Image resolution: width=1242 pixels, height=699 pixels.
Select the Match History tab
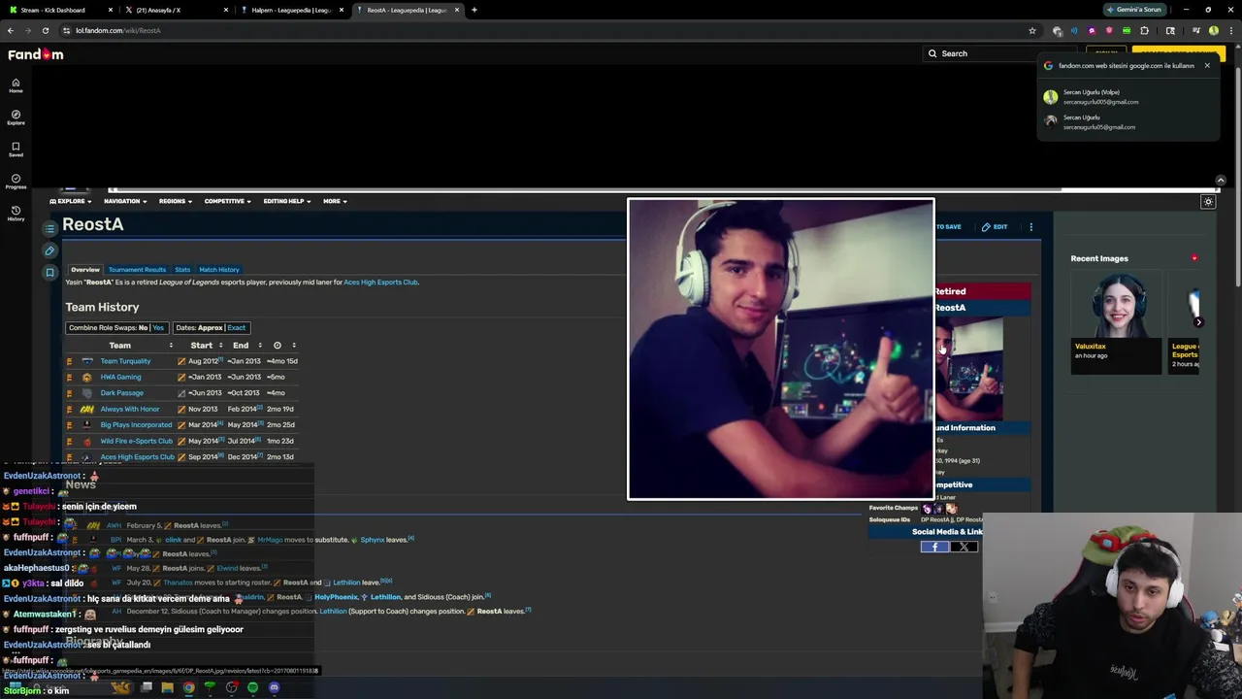tap(219, 269)
